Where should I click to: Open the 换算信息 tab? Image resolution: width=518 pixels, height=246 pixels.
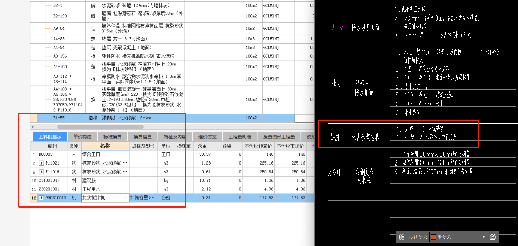tap(143, 137)
